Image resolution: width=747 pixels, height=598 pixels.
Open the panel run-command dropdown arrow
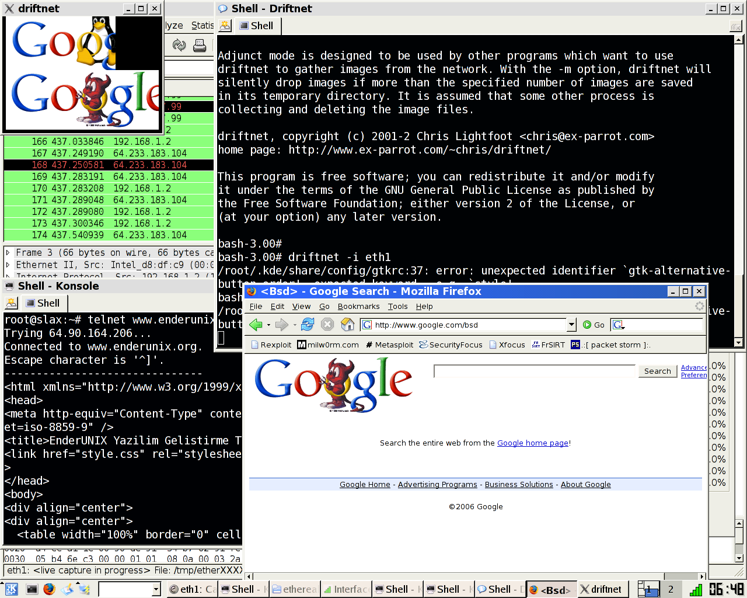point(156,590)
